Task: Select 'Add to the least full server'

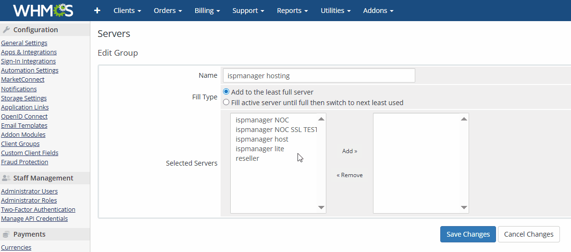Action: tap(226, 92)
